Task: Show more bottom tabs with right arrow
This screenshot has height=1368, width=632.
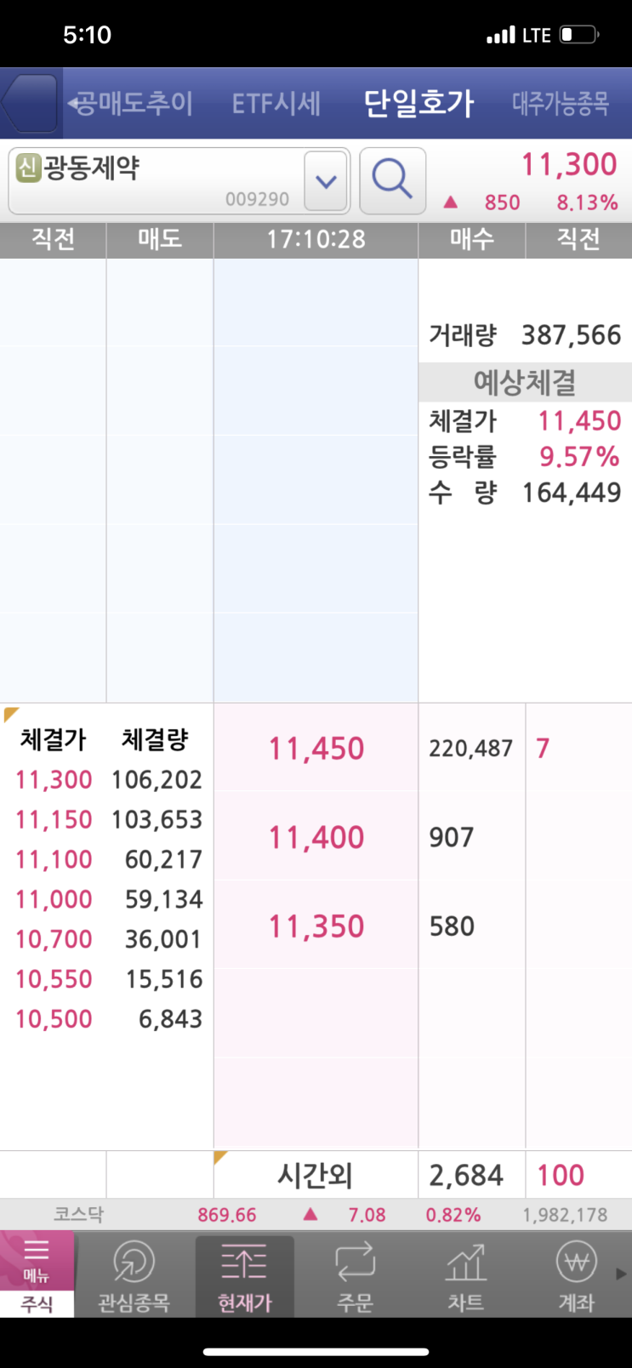Action: point(622,1274)
